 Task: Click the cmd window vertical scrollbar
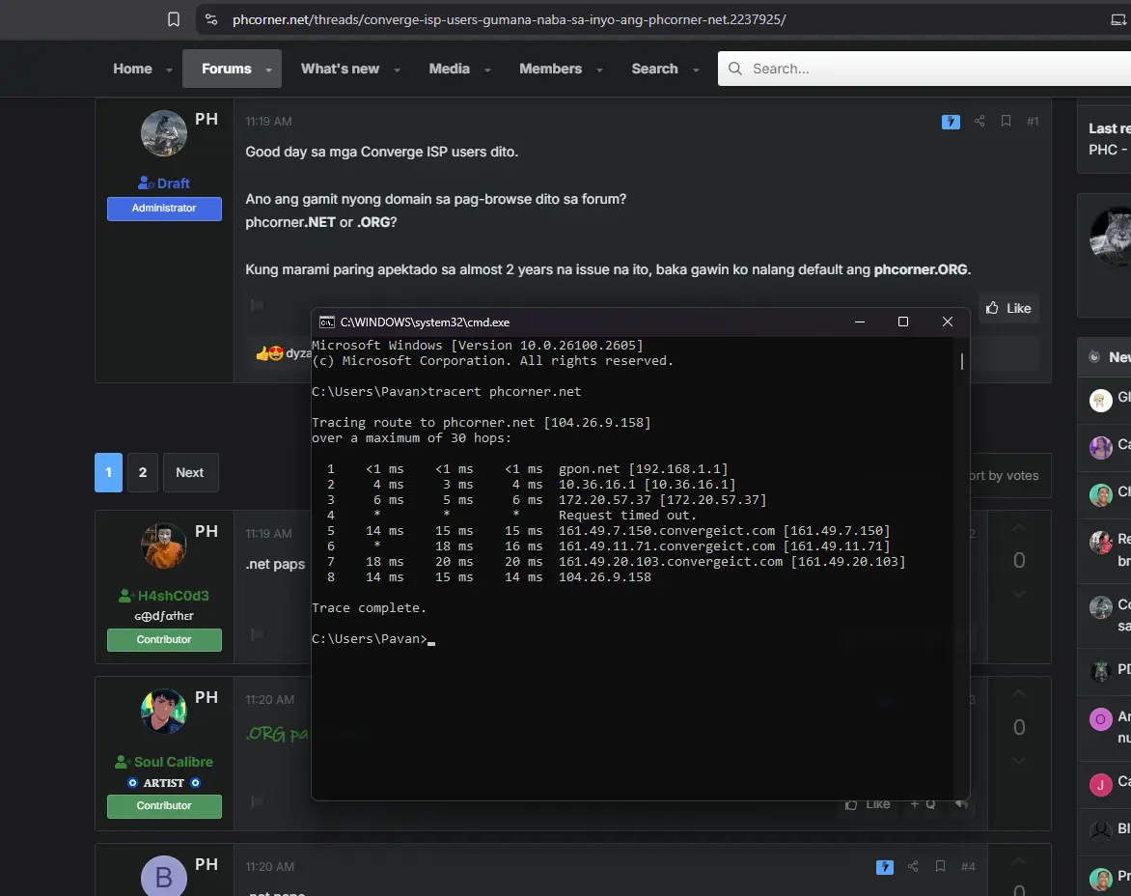961,361
